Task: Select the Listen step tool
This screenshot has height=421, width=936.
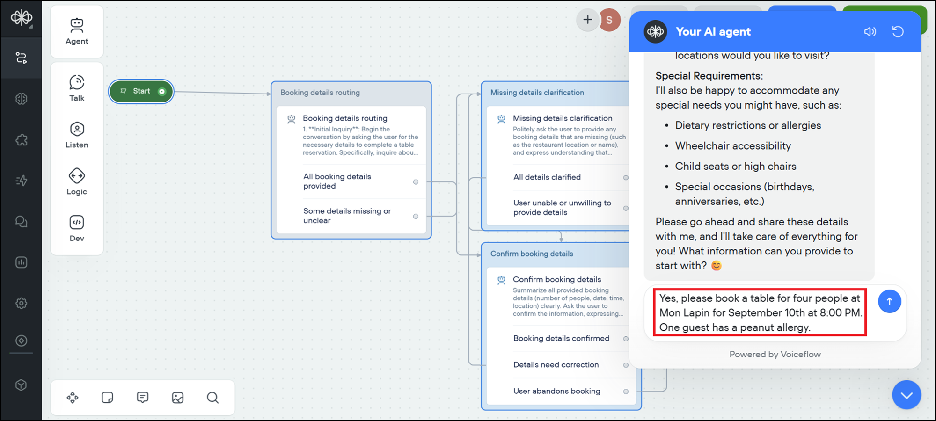Action: pos(77,135)
